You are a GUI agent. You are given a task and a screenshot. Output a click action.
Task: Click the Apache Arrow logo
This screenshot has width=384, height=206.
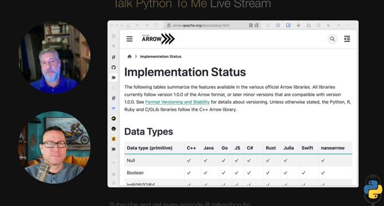pos(158,39)
